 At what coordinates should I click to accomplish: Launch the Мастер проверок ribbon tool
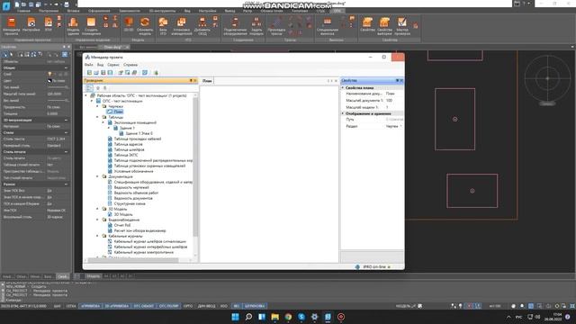point(402,26)
